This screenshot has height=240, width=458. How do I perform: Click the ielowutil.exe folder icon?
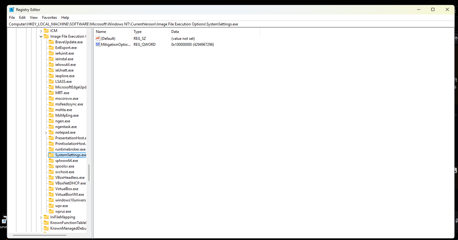51,65
